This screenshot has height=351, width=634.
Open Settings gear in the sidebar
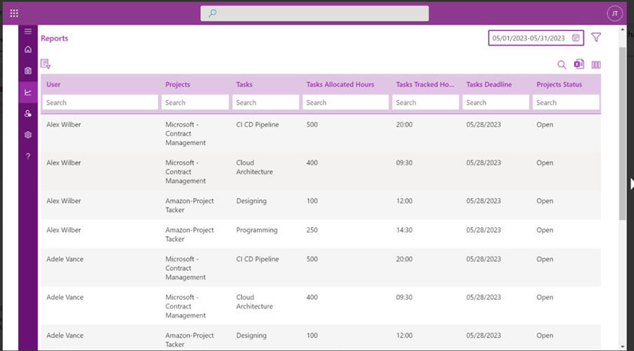28,135
